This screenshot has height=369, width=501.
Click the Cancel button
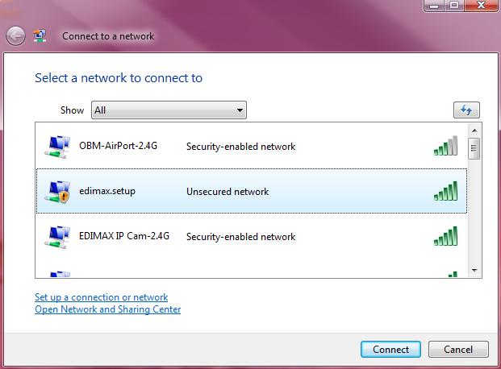point(458,350)
